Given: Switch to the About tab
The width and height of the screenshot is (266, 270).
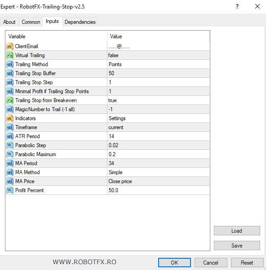Looking at the screenshot, I should coord(9,22).
